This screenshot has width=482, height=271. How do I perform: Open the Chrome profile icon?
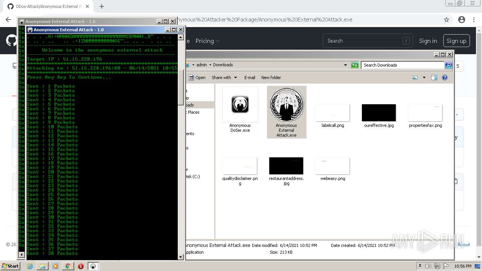[462, 20]
